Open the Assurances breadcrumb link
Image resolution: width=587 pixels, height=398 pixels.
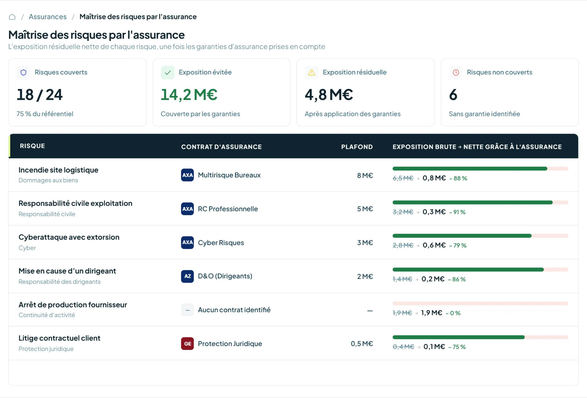48,17
